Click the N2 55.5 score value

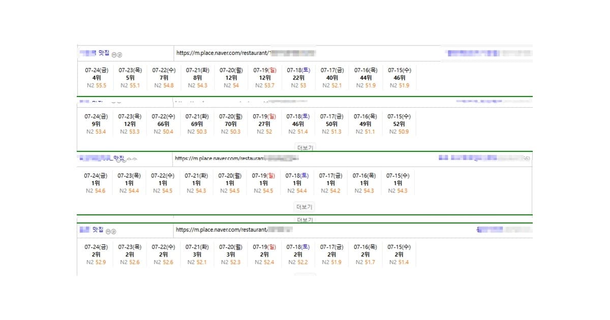96,86
